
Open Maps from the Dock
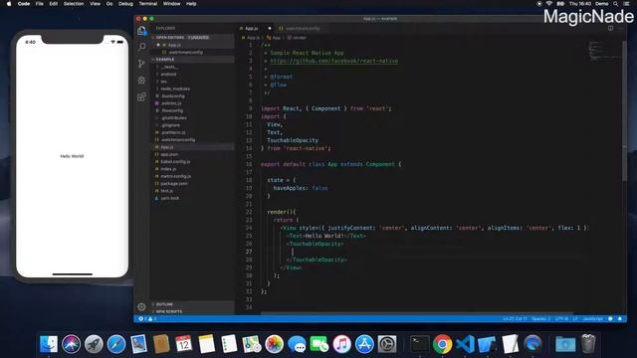pyautogui.click(x=252, y=344)
